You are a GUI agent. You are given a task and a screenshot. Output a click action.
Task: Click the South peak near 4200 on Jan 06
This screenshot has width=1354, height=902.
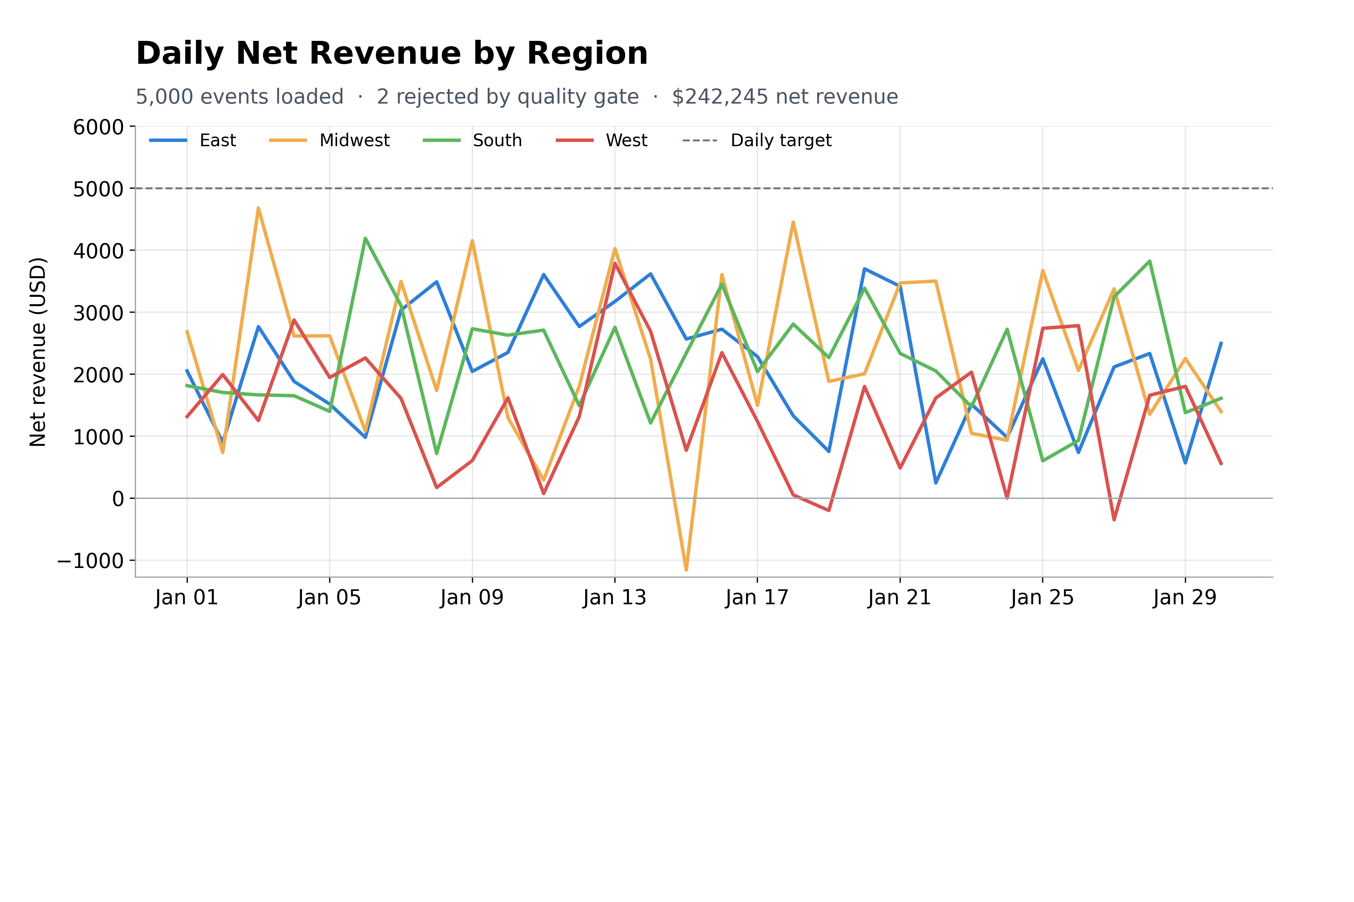[x=366, y=238]
